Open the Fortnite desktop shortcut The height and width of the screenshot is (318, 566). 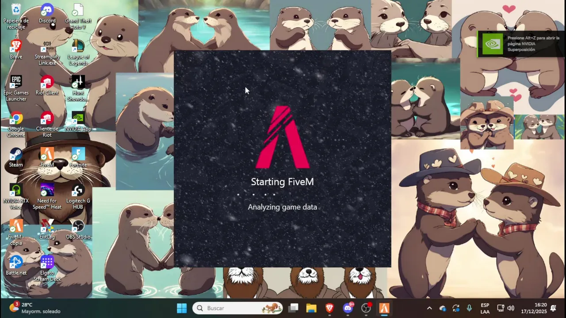coord(78,157)
